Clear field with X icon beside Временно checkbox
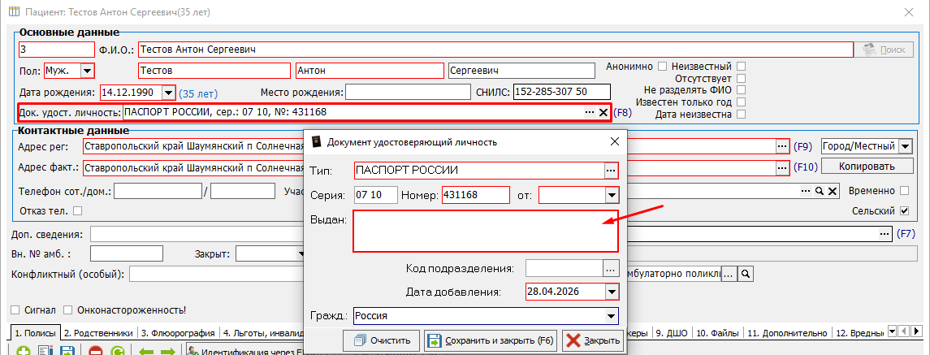 tap(833, 191)
